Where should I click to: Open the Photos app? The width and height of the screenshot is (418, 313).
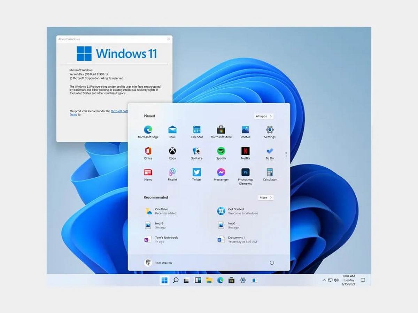[245, 130]
